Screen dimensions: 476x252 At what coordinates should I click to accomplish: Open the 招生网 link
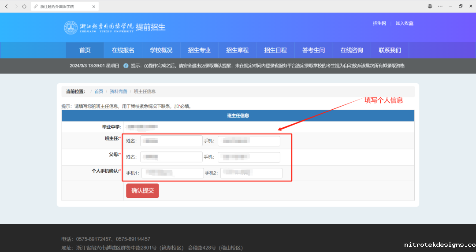coord(379,23)
